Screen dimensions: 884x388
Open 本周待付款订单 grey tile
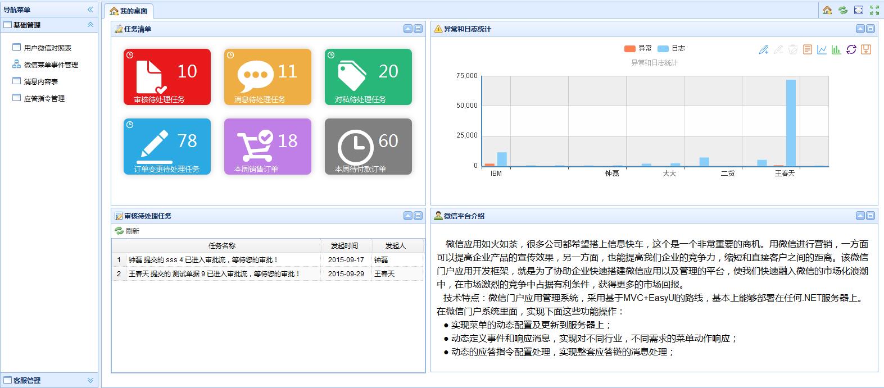click(x=368, y=147)
